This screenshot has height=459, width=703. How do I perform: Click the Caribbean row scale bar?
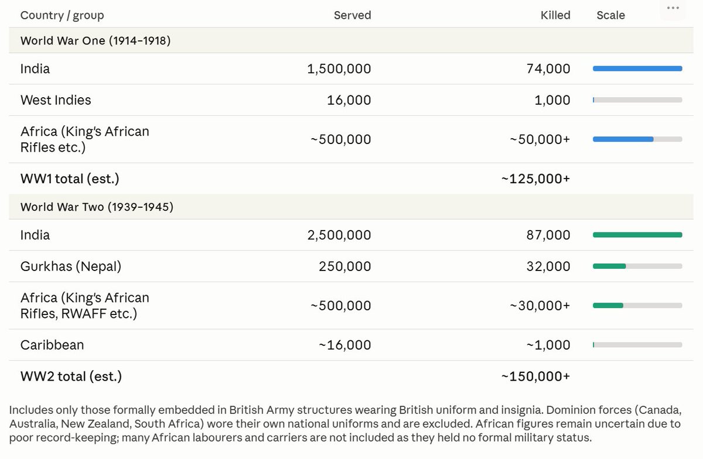[x=637, y=345]
